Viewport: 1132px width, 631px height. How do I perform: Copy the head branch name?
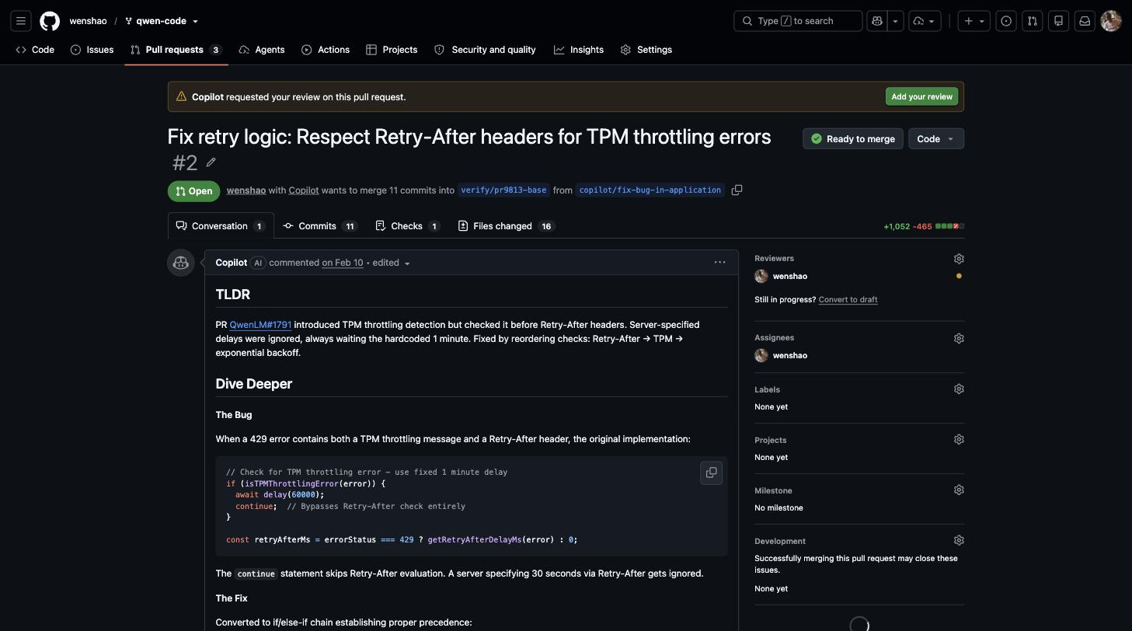737,190
